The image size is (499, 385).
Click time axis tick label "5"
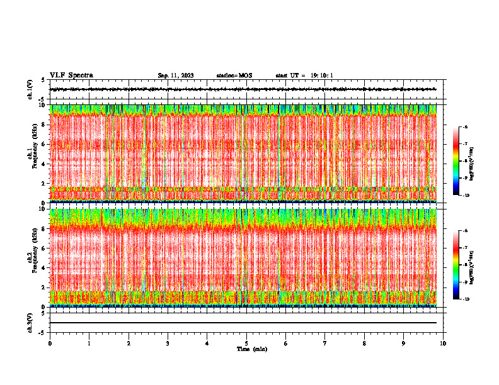click(246, 343)
